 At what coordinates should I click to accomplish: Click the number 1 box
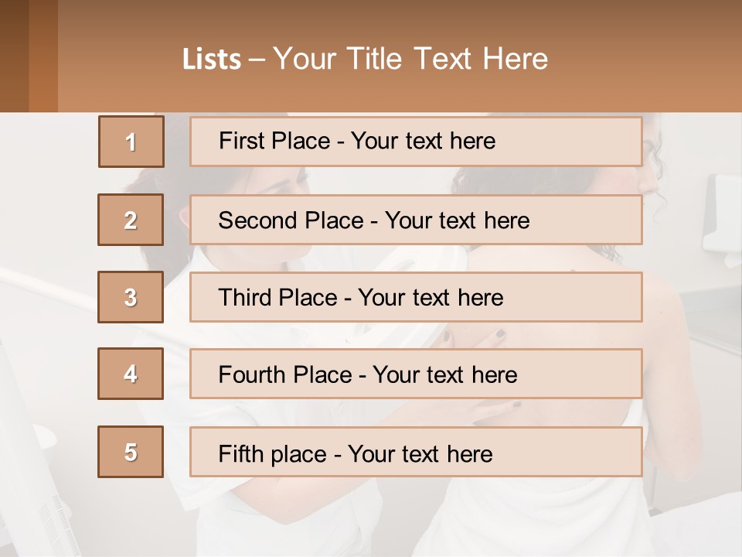pyautogui.click(x=131, y=142)
